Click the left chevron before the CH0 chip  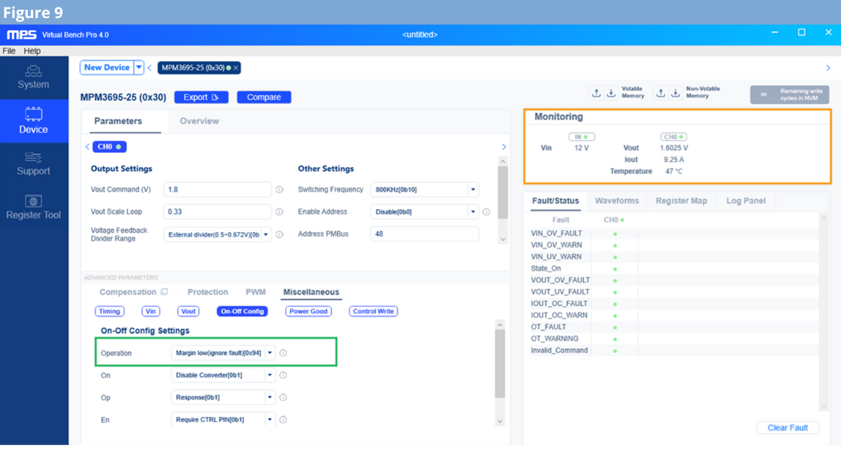click(x=87, y=147)
